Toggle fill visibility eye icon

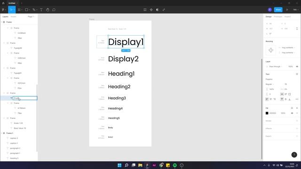pos(292,113)
